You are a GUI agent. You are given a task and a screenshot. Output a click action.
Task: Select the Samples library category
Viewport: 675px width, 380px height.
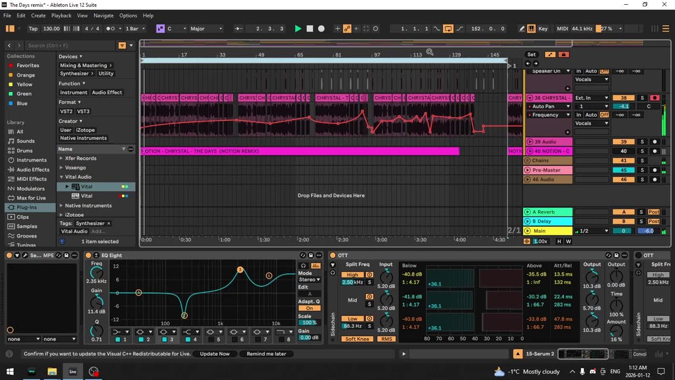[x=27, y=226]
